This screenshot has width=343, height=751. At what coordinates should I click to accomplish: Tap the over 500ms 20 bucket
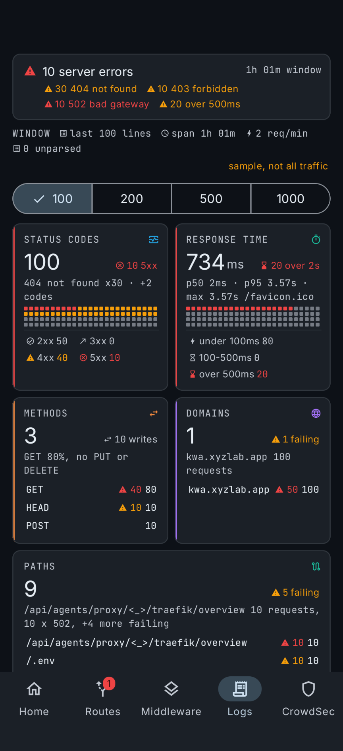point(229,374)
